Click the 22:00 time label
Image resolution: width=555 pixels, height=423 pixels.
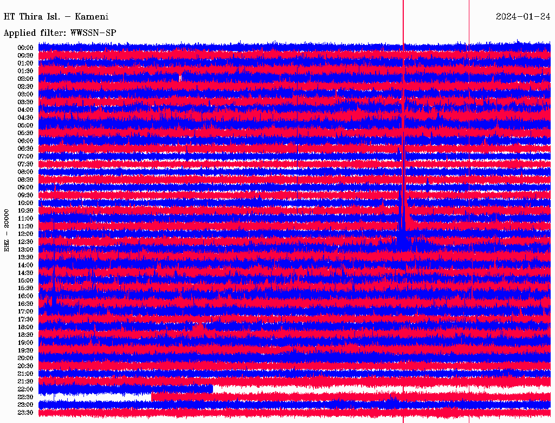tap(25, 389)
